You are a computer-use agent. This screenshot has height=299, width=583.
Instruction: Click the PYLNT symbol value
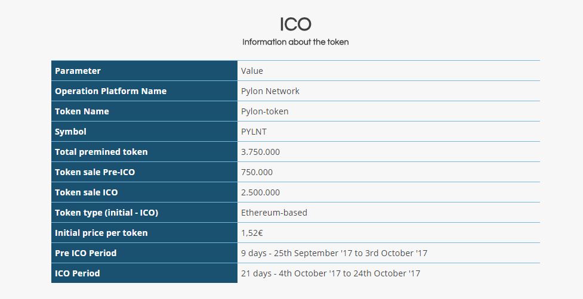pyautogui.click(x=254, y=132)
